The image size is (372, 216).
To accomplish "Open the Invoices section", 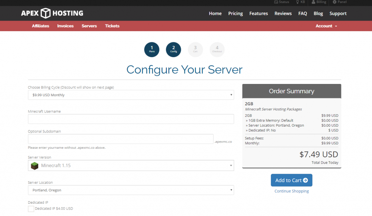I will [65, 26].
